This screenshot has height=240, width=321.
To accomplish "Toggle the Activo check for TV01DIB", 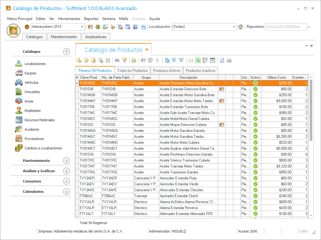I will 255,89.
